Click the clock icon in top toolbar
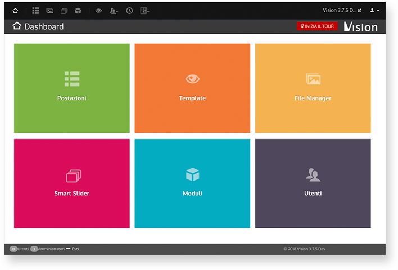This screenshot has height=270, width=398. pos(129,11)
